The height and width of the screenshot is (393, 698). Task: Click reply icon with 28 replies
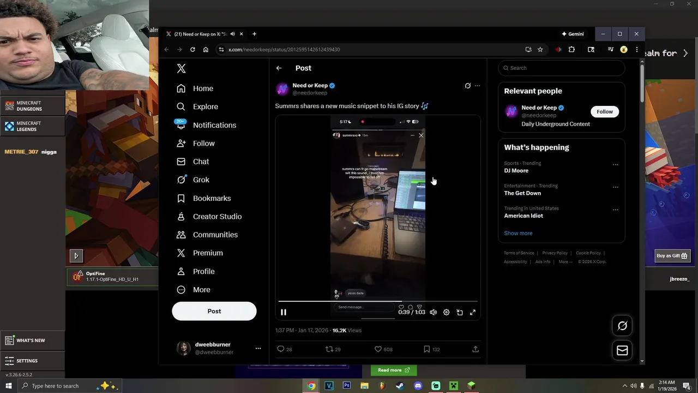[281, 349]
